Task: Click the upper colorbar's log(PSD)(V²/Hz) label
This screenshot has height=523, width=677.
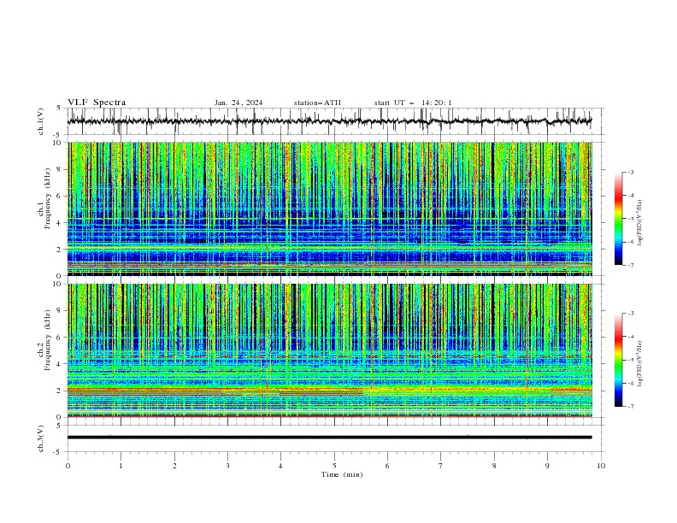Action: pos(640,223)
